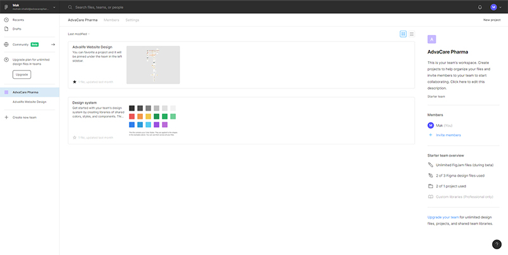Viewport: 508px width, 255px height.
Task: Open notifications bell icon
Action: 480,7
